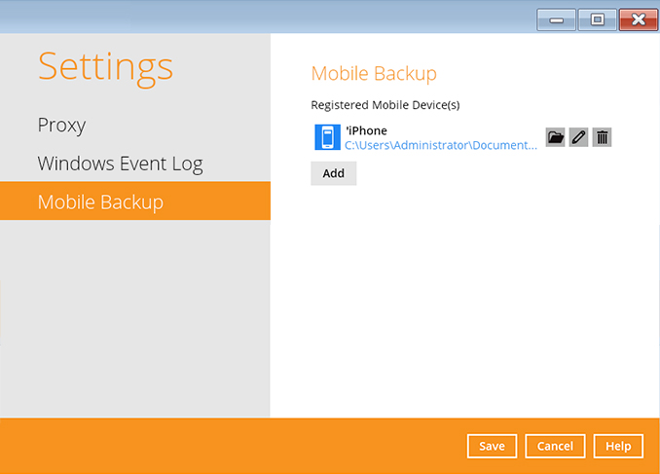Screen dimensions: 660x474
Task: Minimize the Settings window
Action: [x=556, y=19]
